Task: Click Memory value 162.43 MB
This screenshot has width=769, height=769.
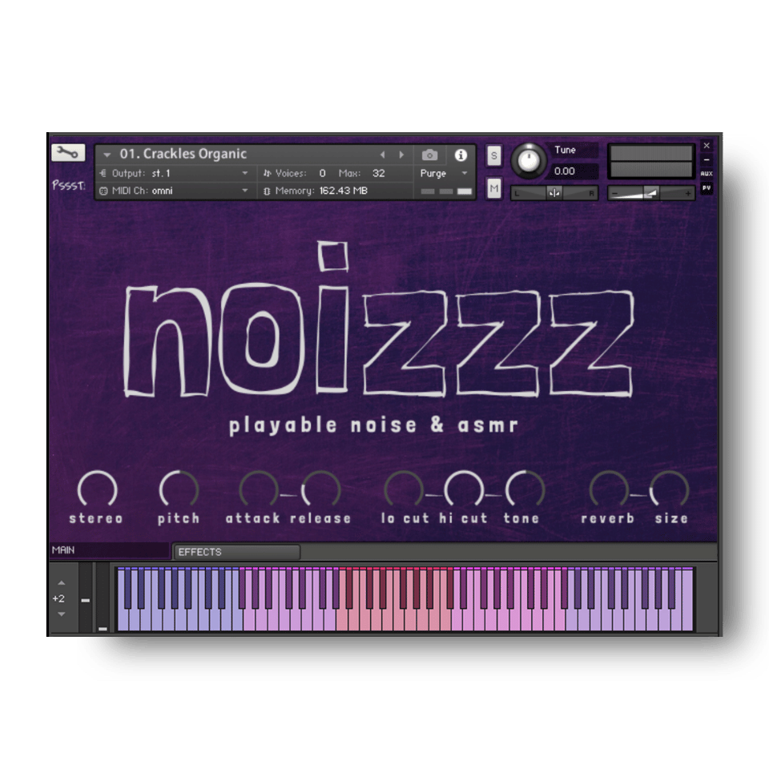Action: tap(344, 191)
